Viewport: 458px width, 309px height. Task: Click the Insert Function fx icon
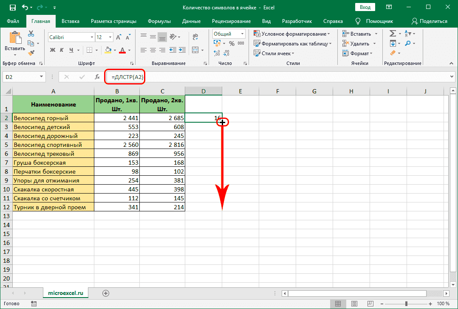point(97,77)
